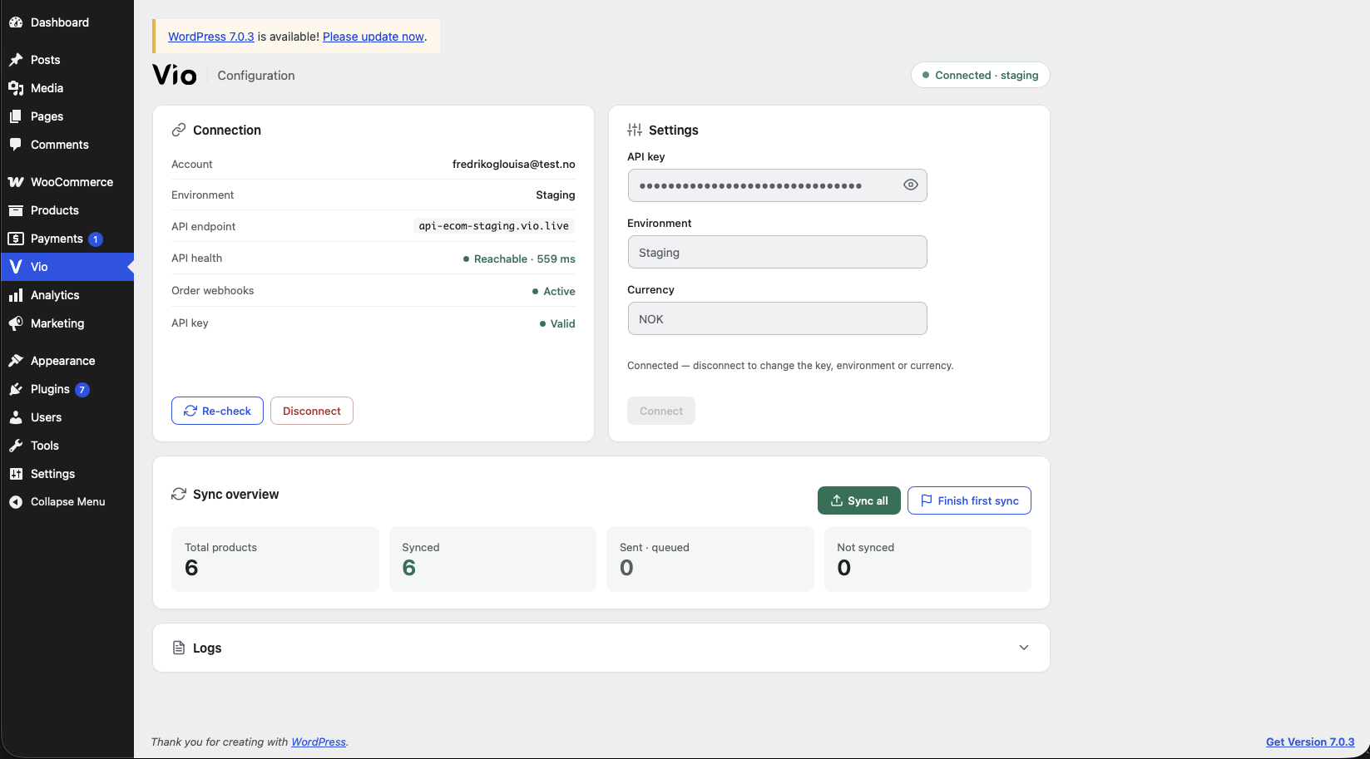Screen dimensions: 1370x759
Task: Click the WordPress footer link
Action: point(319,742)
